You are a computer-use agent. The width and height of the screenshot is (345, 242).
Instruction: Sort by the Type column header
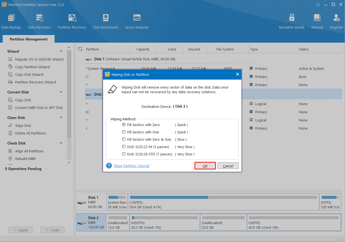tap(273, 49)
